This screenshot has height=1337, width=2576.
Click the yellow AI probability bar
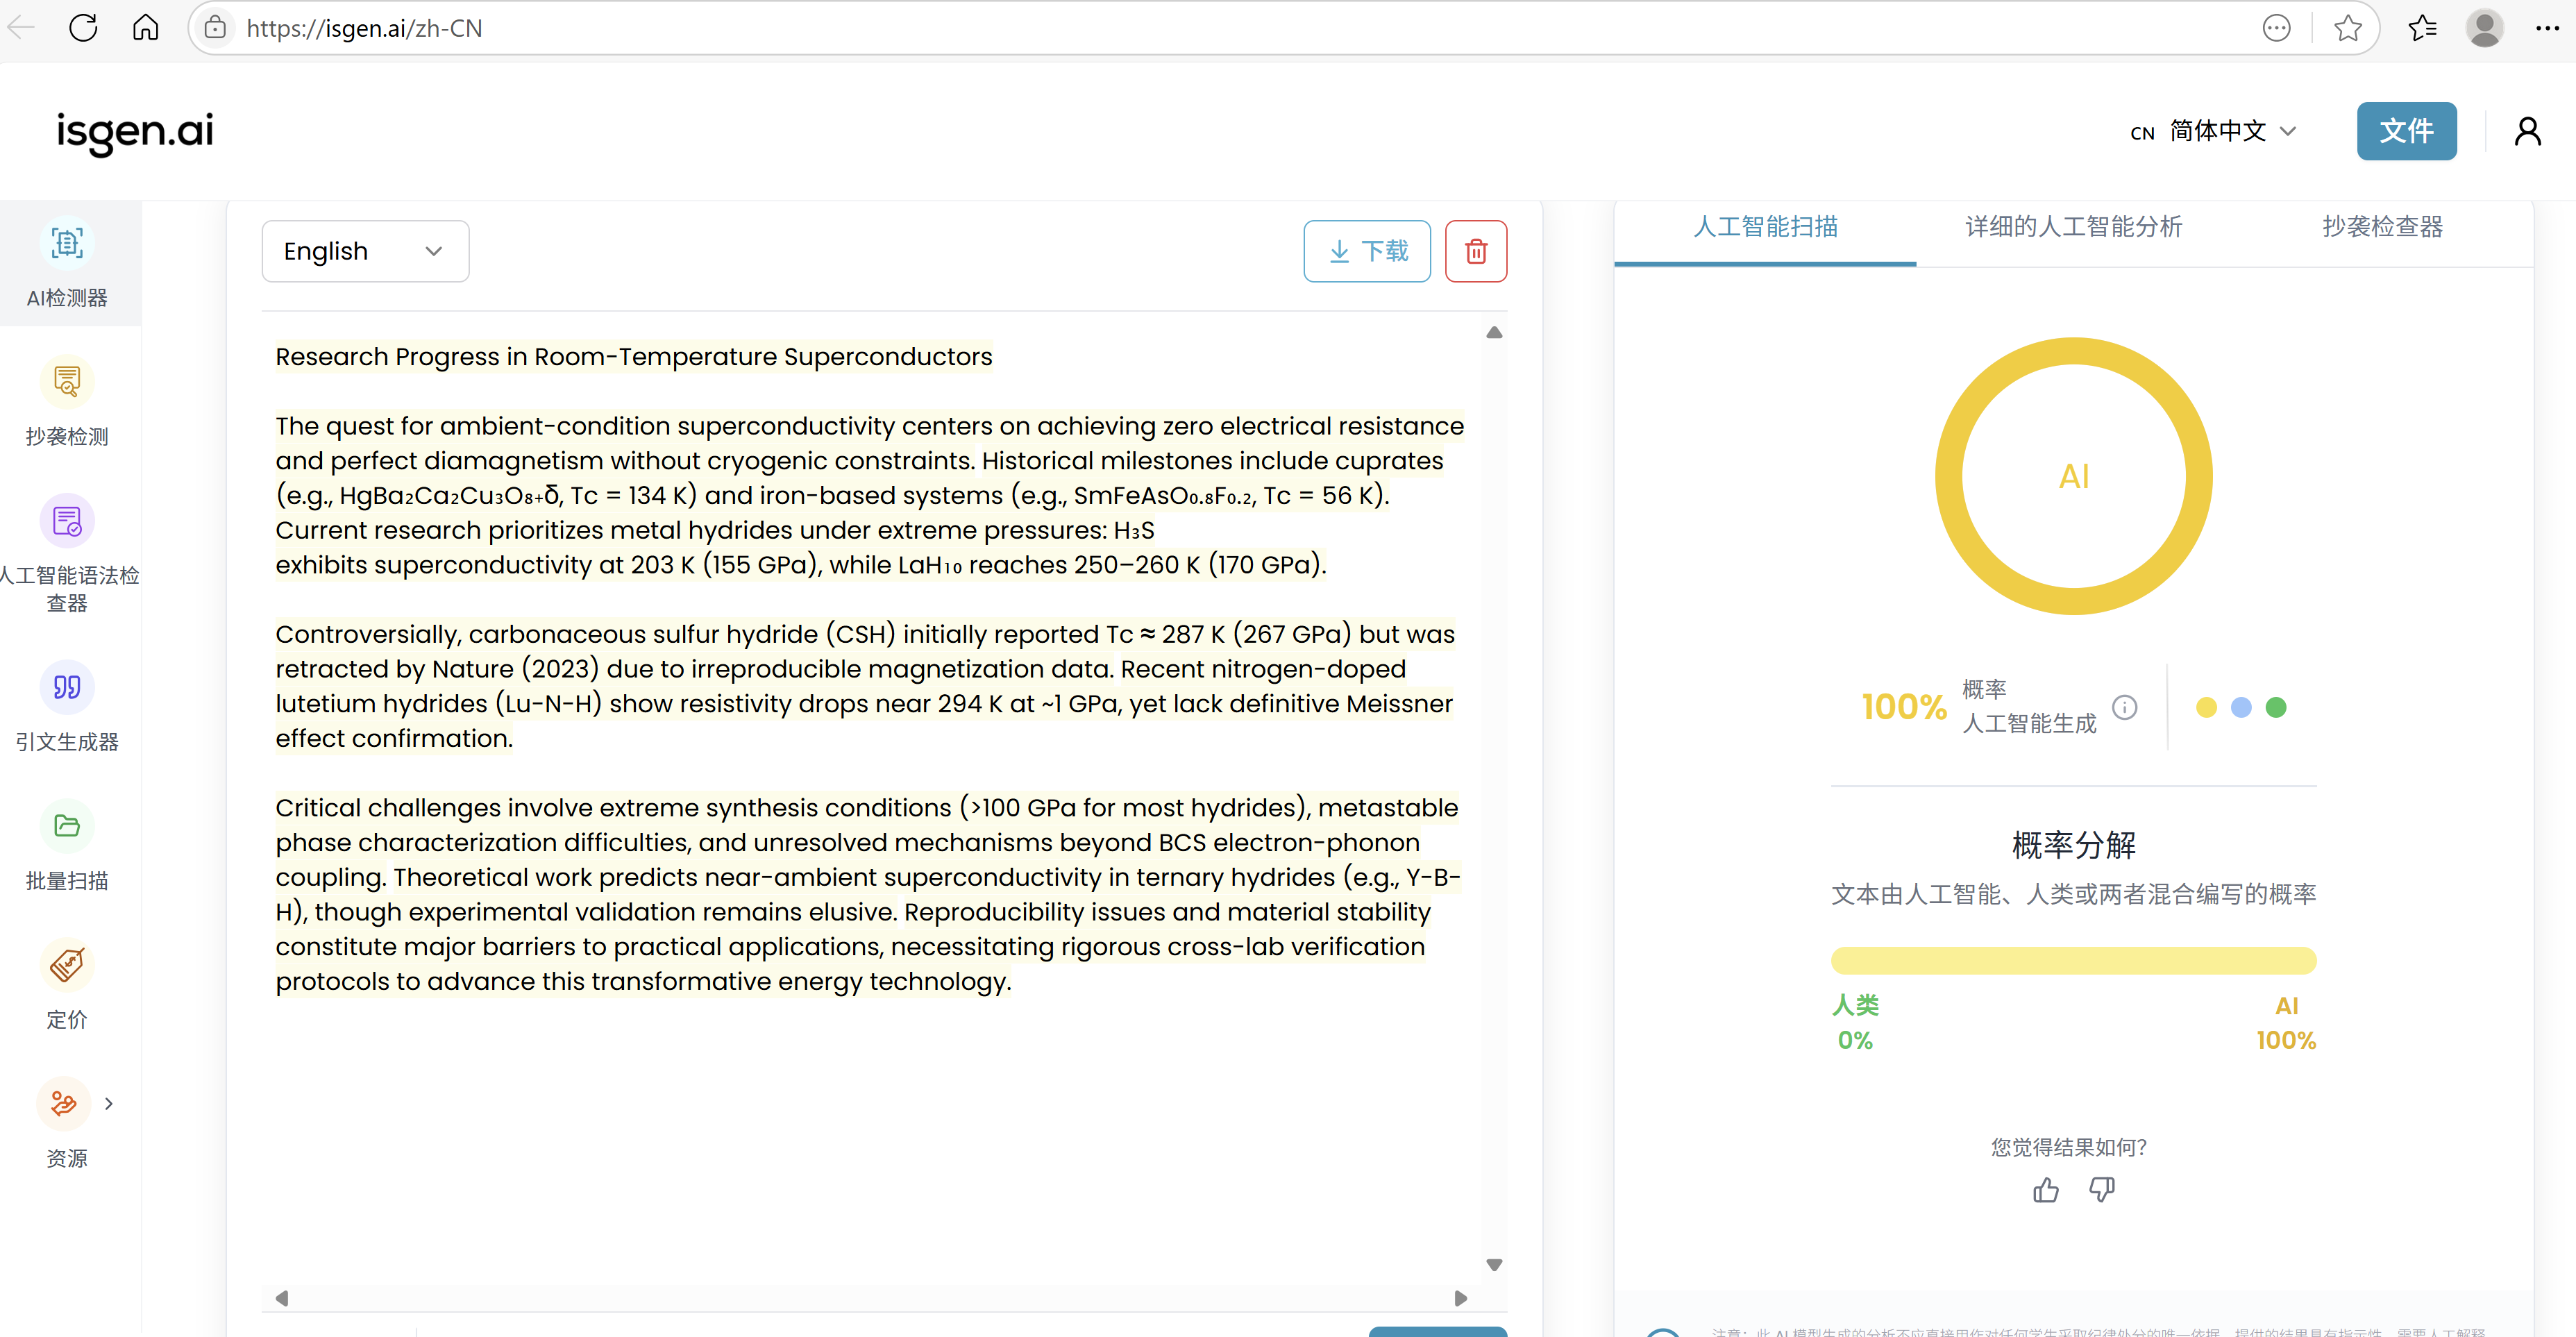point(2073,960)
